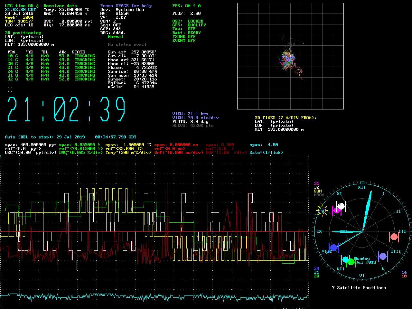Click the music note icon beside UTC time OK
Image resolution: width=412 pixels, height=309 pixels.
tap(37, 6)
